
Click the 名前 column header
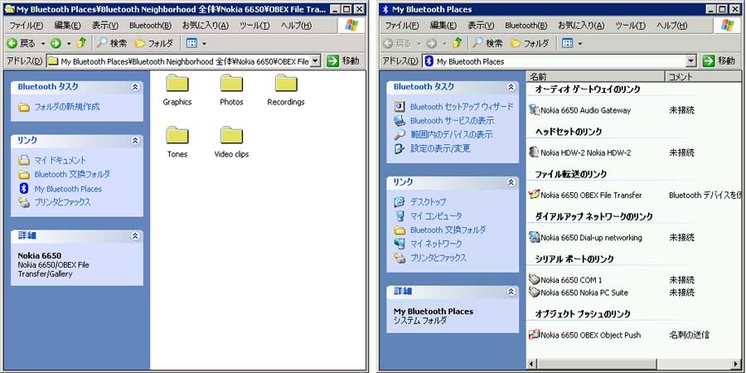pyautogui.click(x=539, y=76)
